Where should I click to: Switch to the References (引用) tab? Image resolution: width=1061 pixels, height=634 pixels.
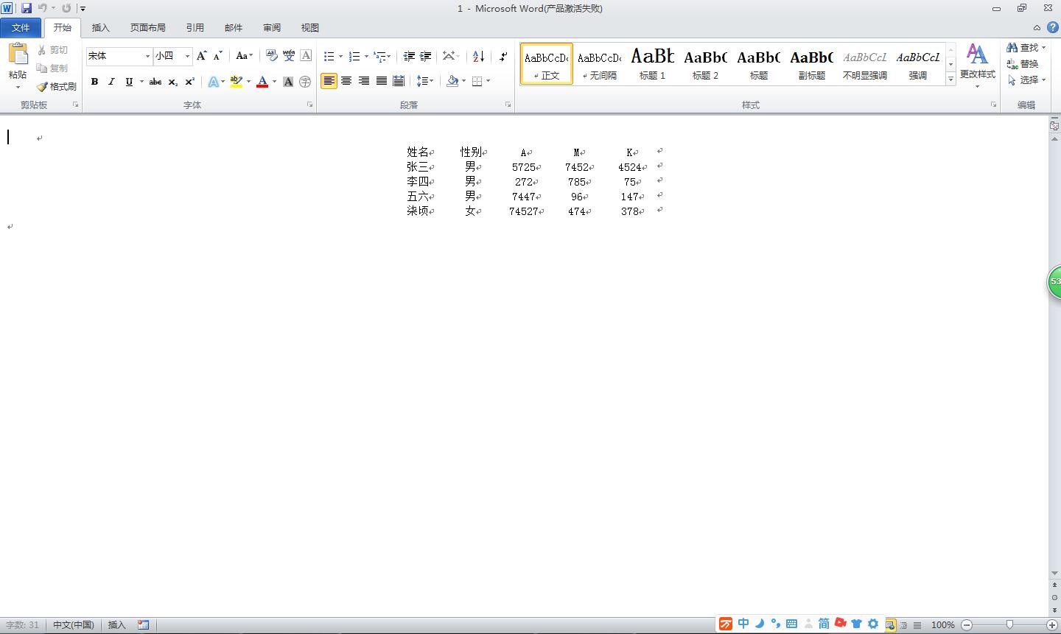coord(195,28)
